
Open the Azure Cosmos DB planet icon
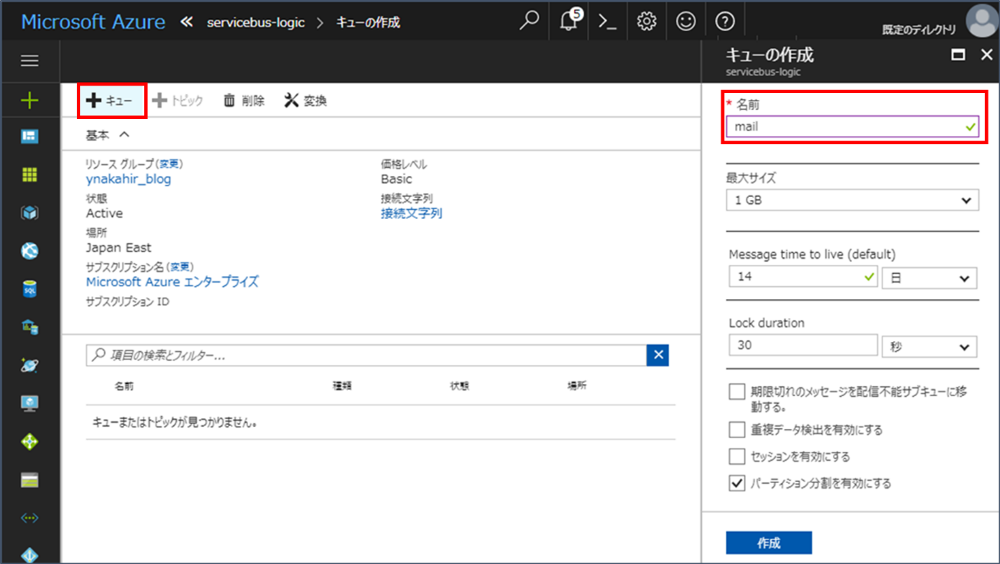[30, 366]
